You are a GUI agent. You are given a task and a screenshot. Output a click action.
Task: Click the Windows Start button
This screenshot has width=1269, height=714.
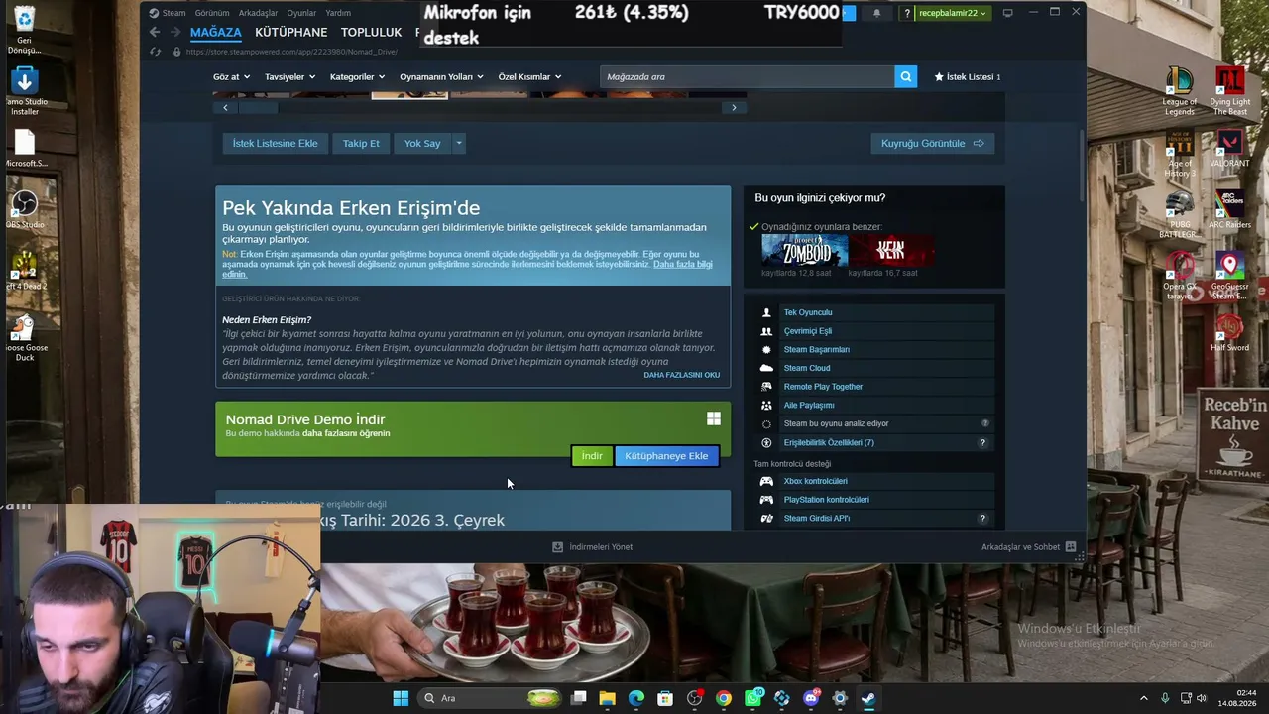(401, 698)
